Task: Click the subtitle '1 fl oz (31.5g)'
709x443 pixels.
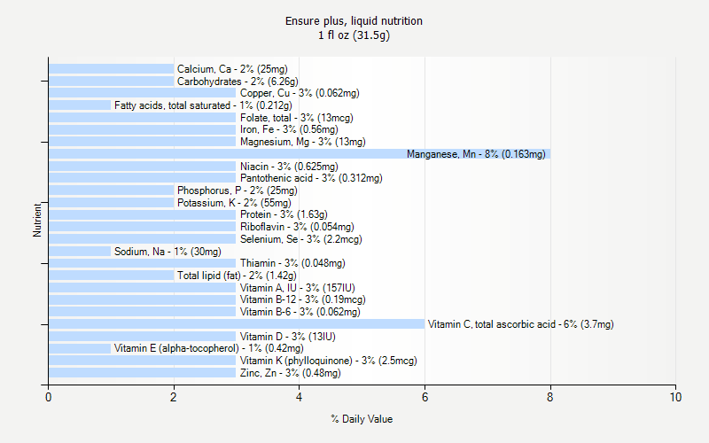Action: tap(354, 35)
